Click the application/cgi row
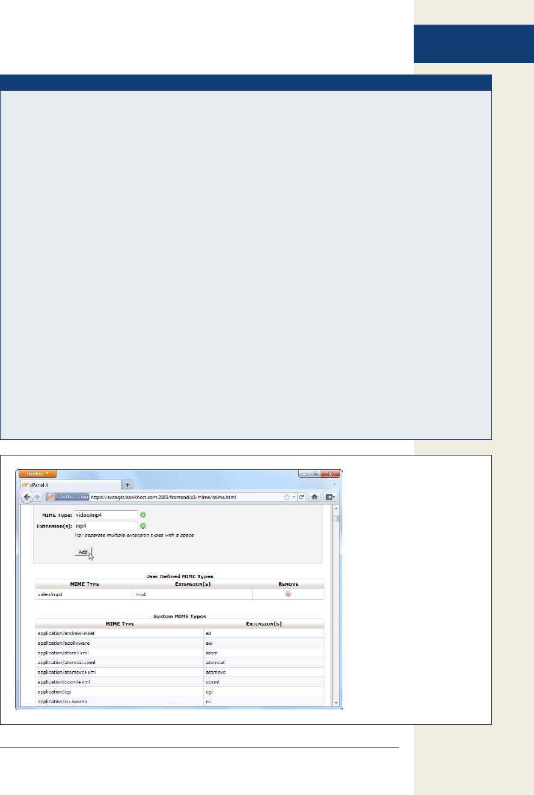The width and height of the screenshot is (534, 795). [180, 692]
